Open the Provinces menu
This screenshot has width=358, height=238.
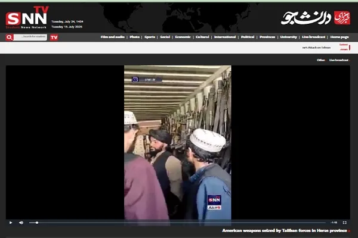click(x=267, y=37)
